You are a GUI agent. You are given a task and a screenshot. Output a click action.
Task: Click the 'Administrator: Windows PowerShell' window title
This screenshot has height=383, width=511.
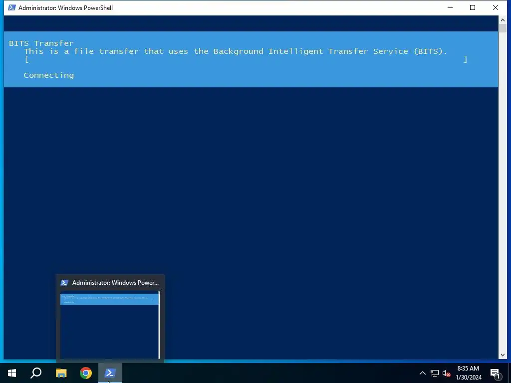(65, 8)
